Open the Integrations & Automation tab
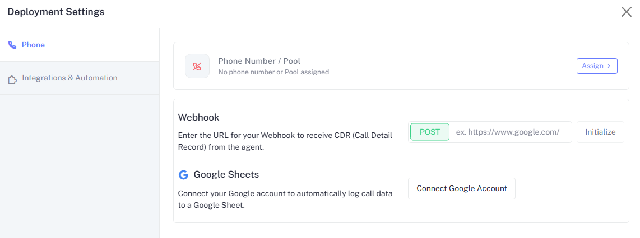 coord(69,78)
